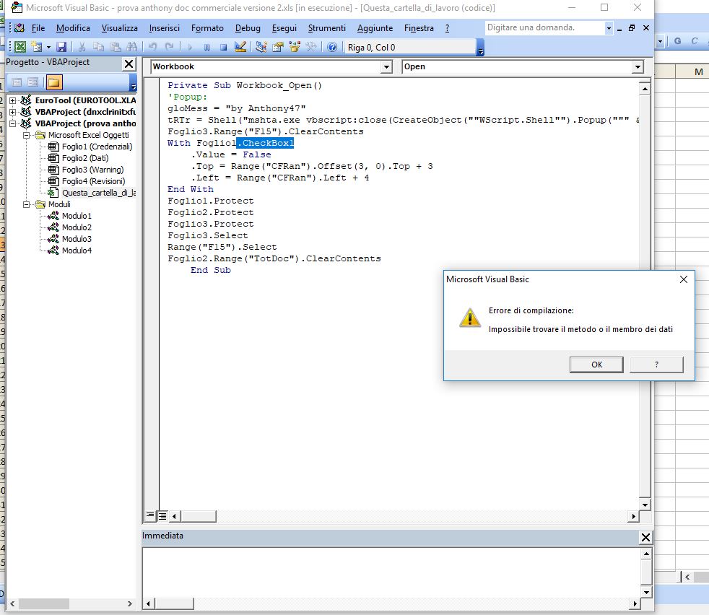Image resolution: width=709 pixels, height=615 pixels.
Task: Click the Copy toolbar icon
Action: pyautogui.click(x=98, y=47)
